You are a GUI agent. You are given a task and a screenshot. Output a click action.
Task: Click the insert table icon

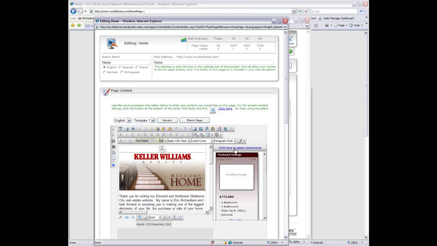pyautogui.click(x=208, y=135)
